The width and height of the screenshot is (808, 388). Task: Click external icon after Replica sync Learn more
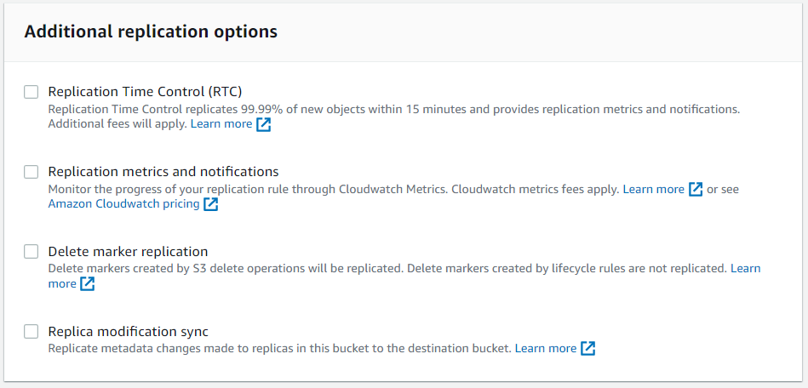coord(587,348)
